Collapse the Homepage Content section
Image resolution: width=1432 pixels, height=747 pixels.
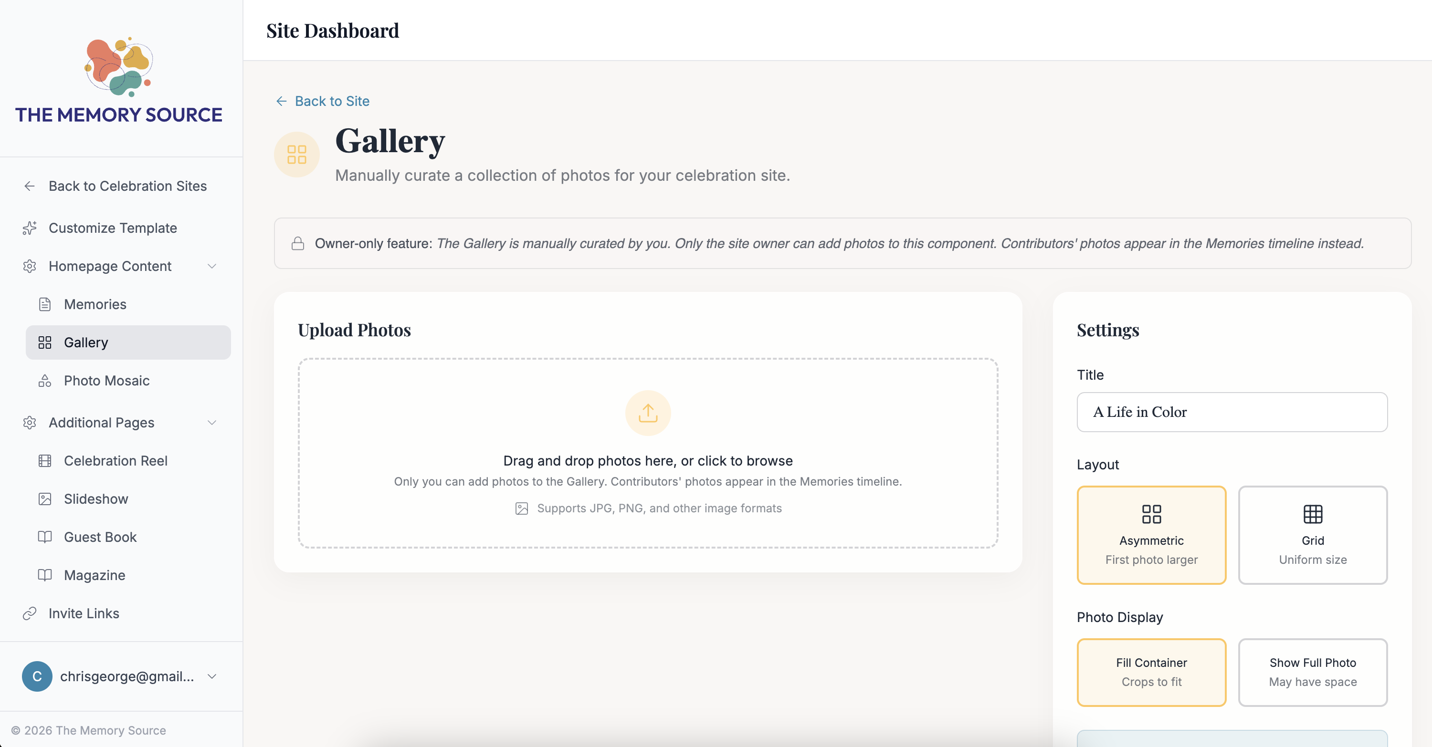[212, 266]
